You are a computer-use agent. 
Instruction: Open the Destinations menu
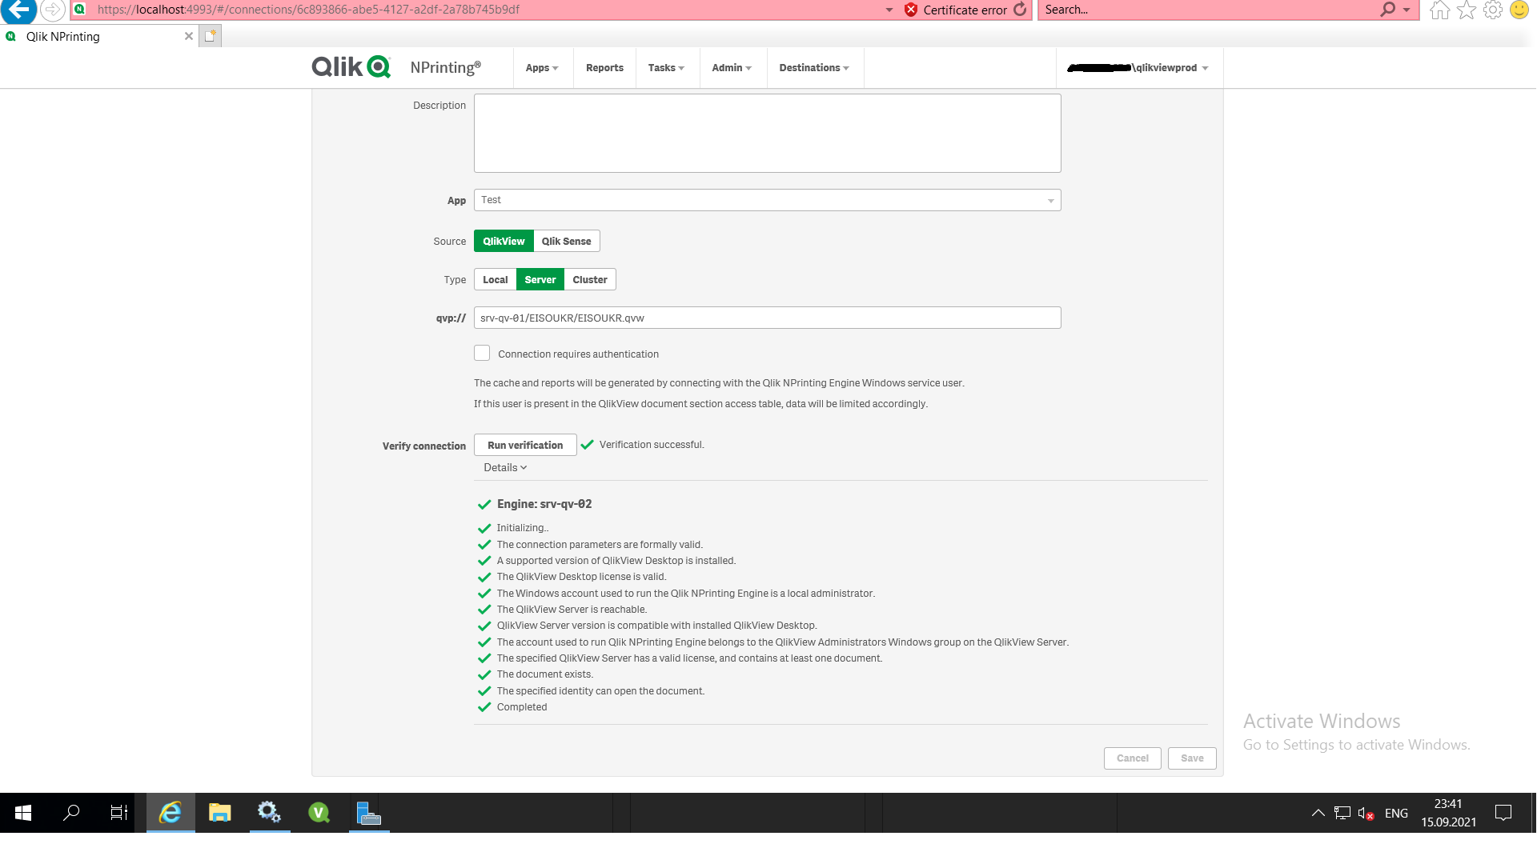click(814, 68)
